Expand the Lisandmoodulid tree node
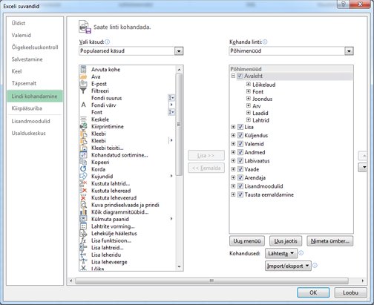This screenshot has width=374, height=305. click(x=233, y=186)
